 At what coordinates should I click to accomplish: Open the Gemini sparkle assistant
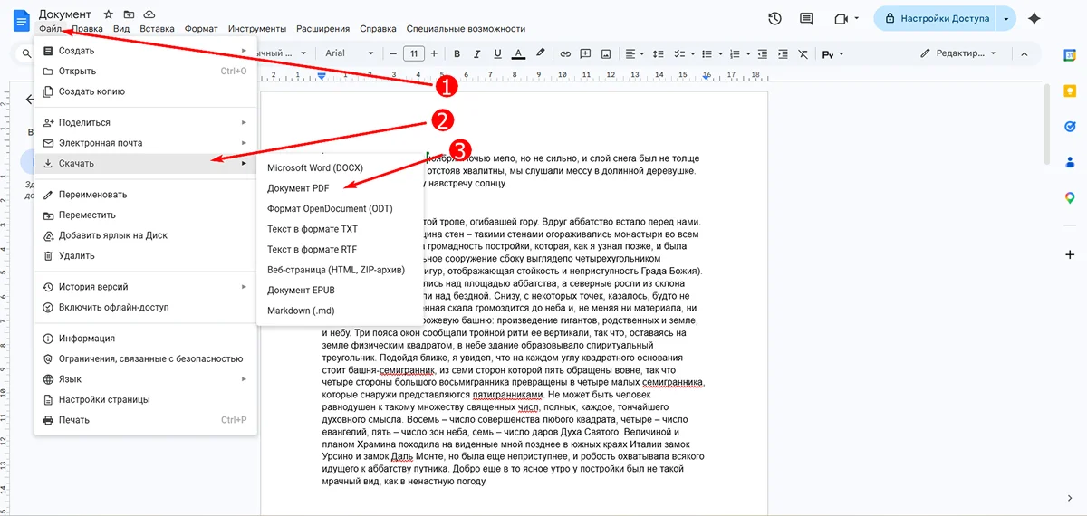point(1034,18)
